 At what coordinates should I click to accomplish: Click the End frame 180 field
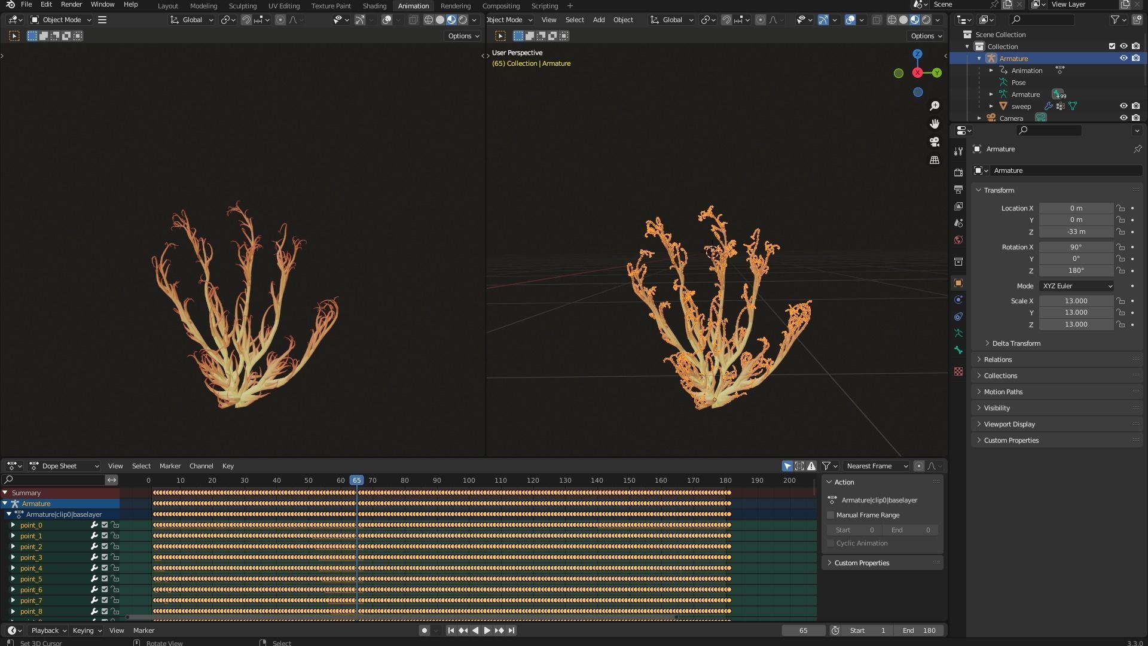920,630
